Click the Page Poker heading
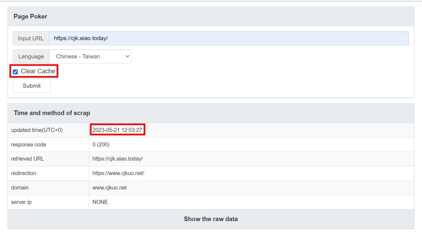 pos(30,16)
